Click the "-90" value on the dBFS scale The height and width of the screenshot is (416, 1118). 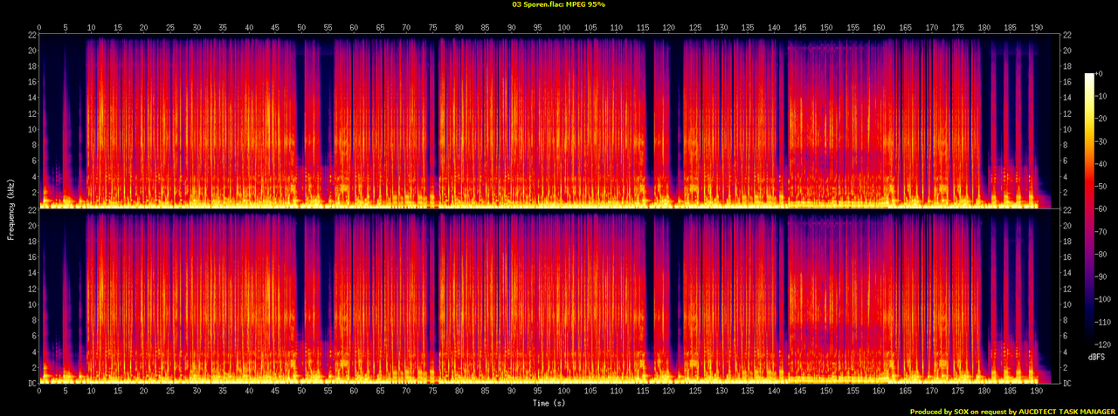tap(1101, 278)
